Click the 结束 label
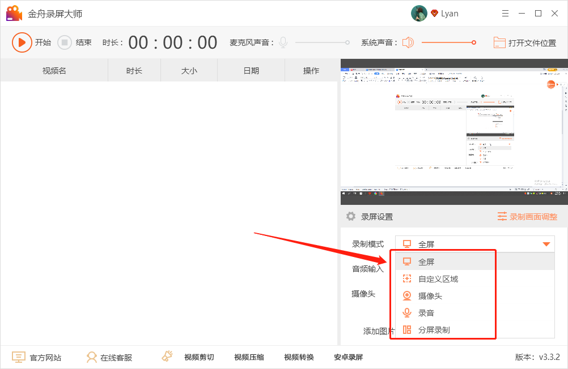 pyautogui.click(x=84, y=42)
